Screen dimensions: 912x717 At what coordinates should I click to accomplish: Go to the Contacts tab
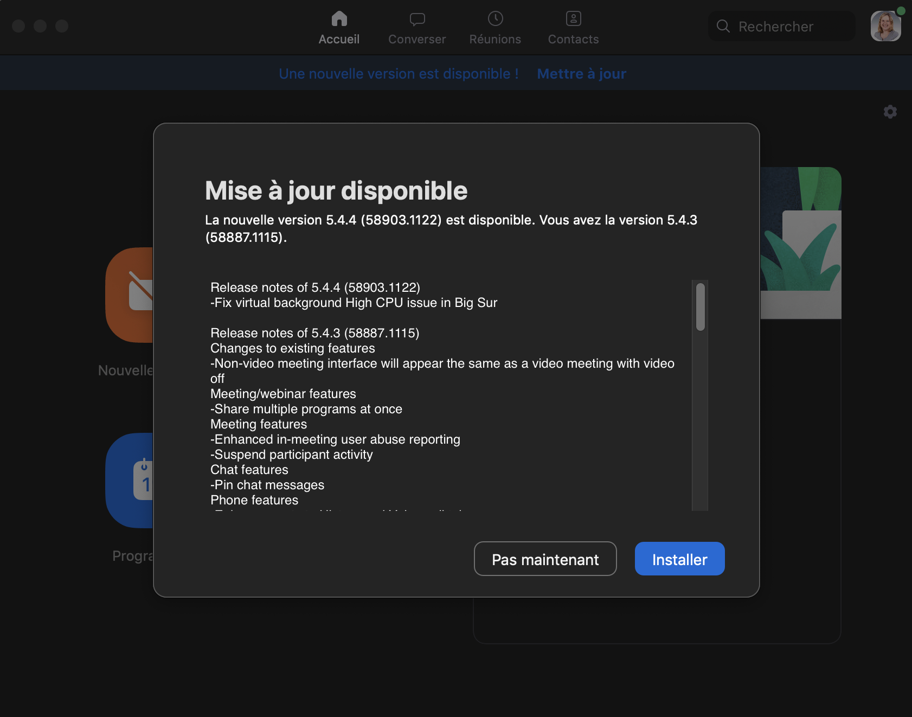[573, 28]
